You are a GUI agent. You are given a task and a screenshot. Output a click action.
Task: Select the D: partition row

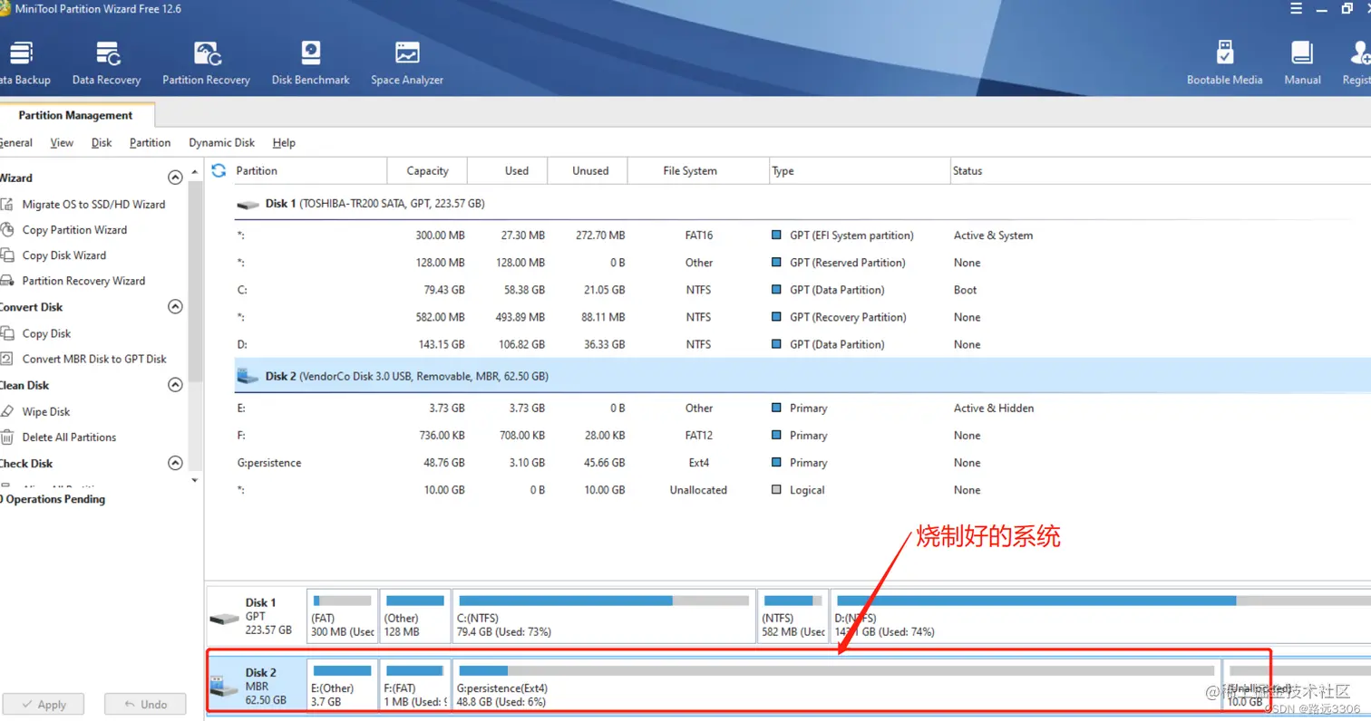pyautogui.click(x=802, y=344)
